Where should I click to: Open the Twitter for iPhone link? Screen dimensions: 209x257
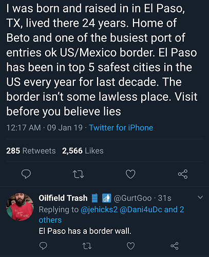click(x=121, y=128)
